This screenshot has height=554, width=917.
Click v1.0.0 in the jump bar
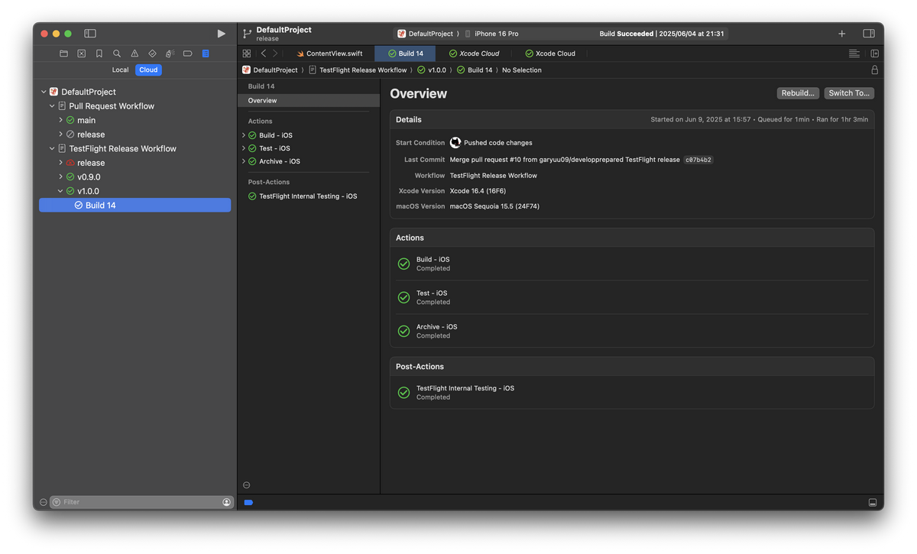click(432, 70)
